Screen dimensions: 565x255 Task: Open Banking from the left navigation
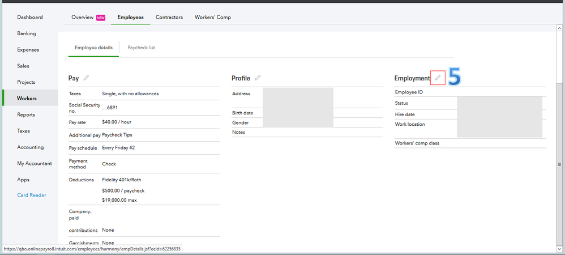27,33
